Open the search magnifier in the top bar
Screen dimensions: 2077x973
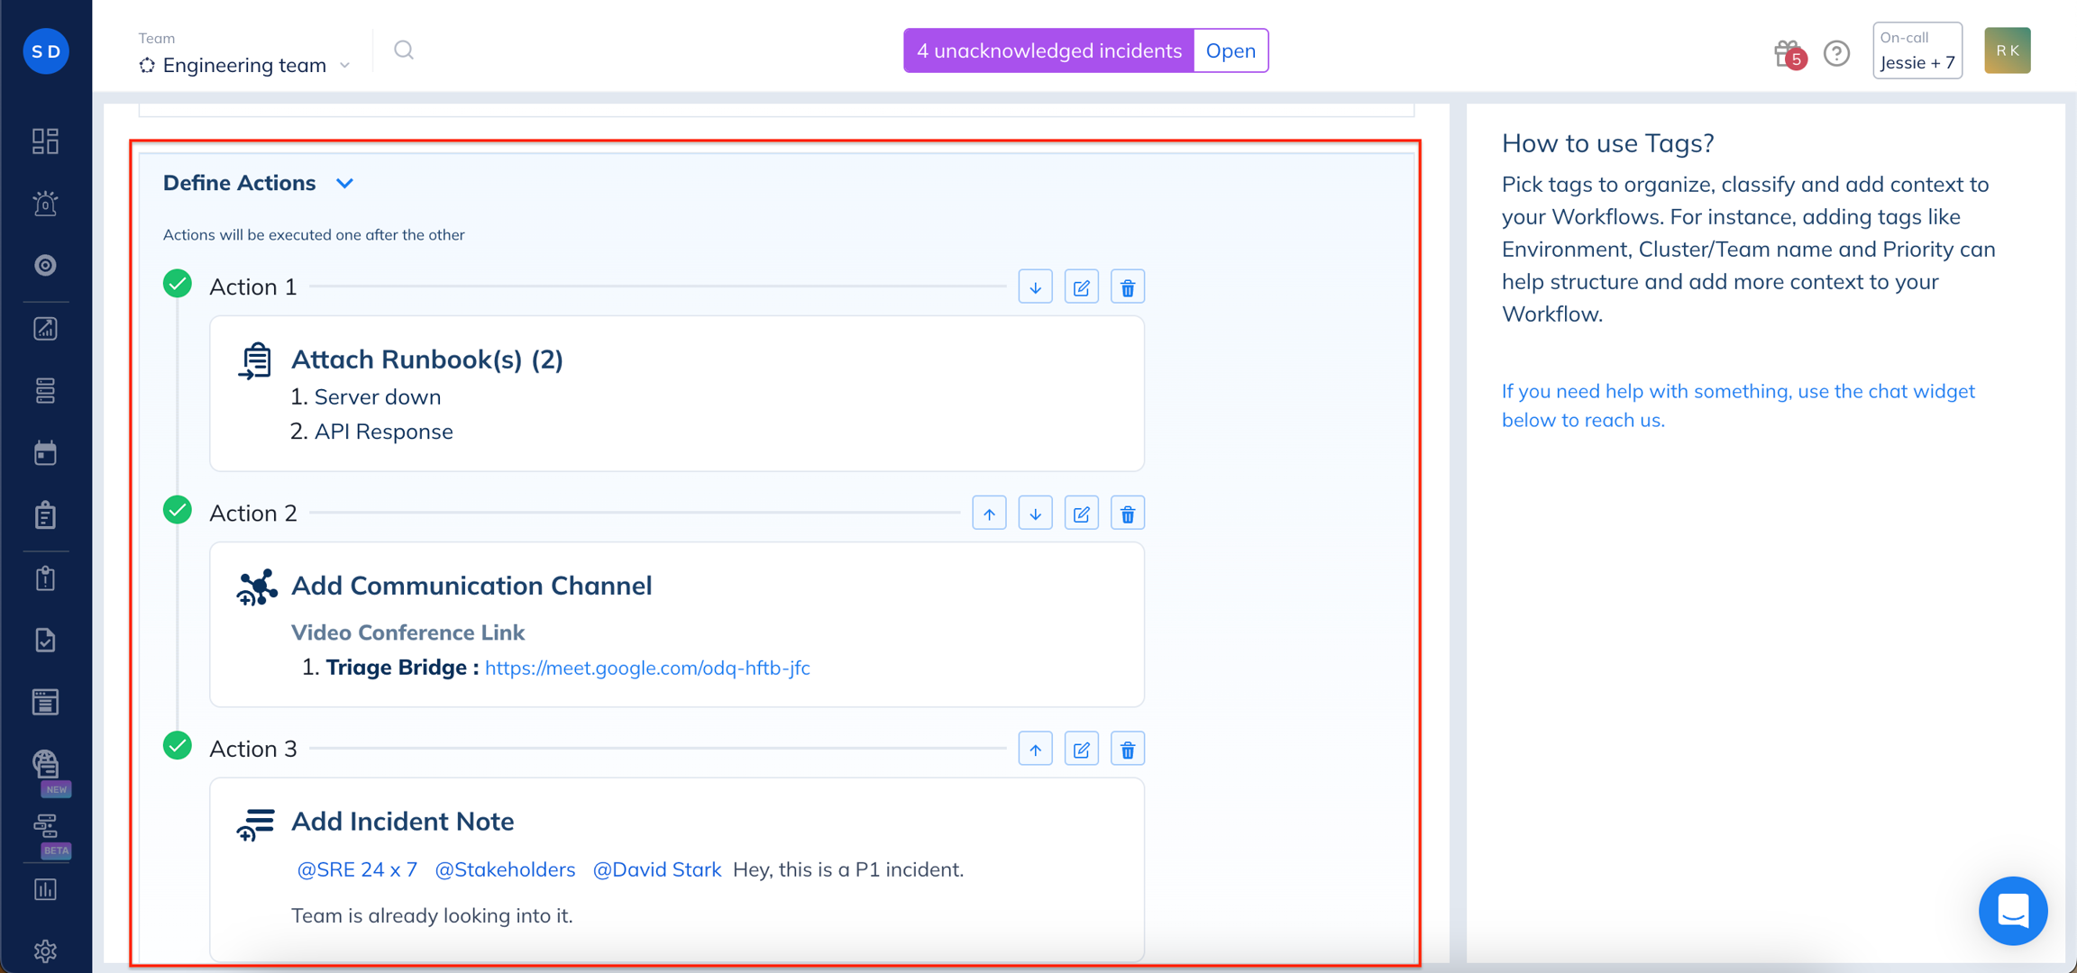(404, 50)
